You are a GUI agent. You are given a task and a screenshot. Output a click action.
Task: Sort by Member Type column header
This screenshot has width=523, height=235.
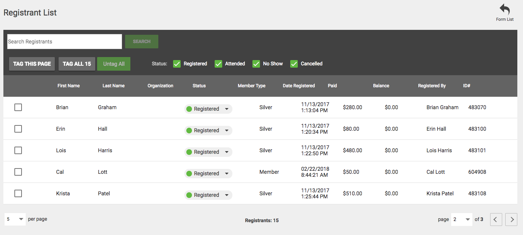pyautogui.click(x=252, y=86)
